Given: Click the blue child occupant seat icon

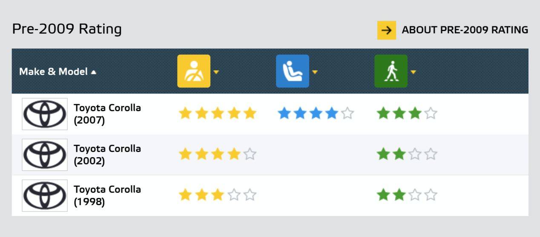Looking at the screenshot, I should click(x=293, y=71).
